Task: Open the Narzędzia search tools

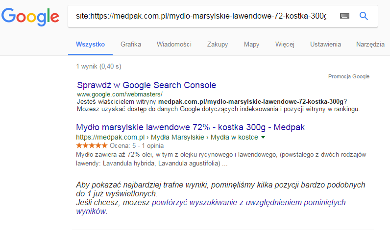Action: (370, 45)
